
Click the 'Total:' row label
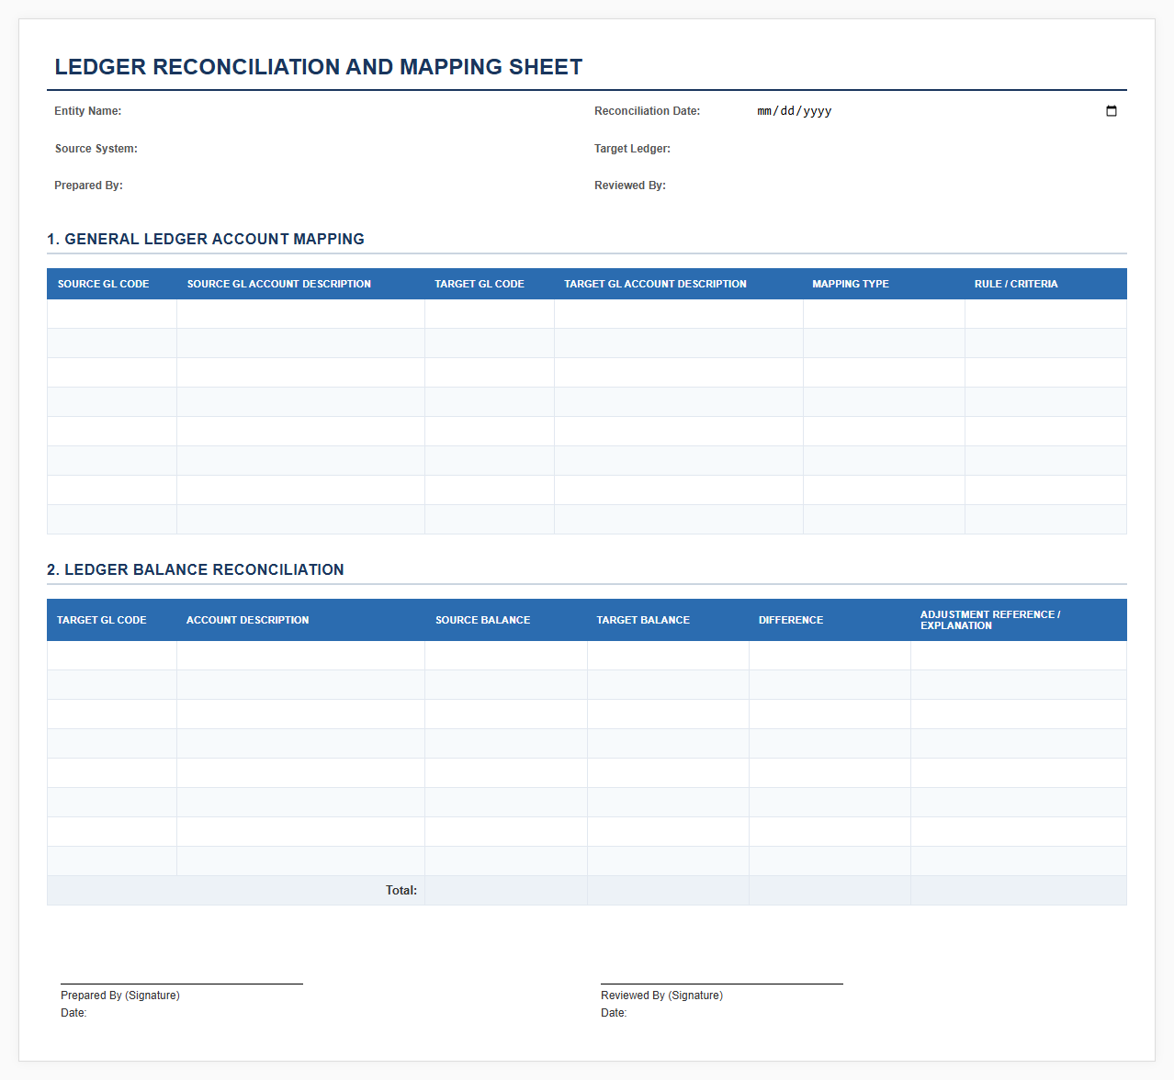pos(401,891)
